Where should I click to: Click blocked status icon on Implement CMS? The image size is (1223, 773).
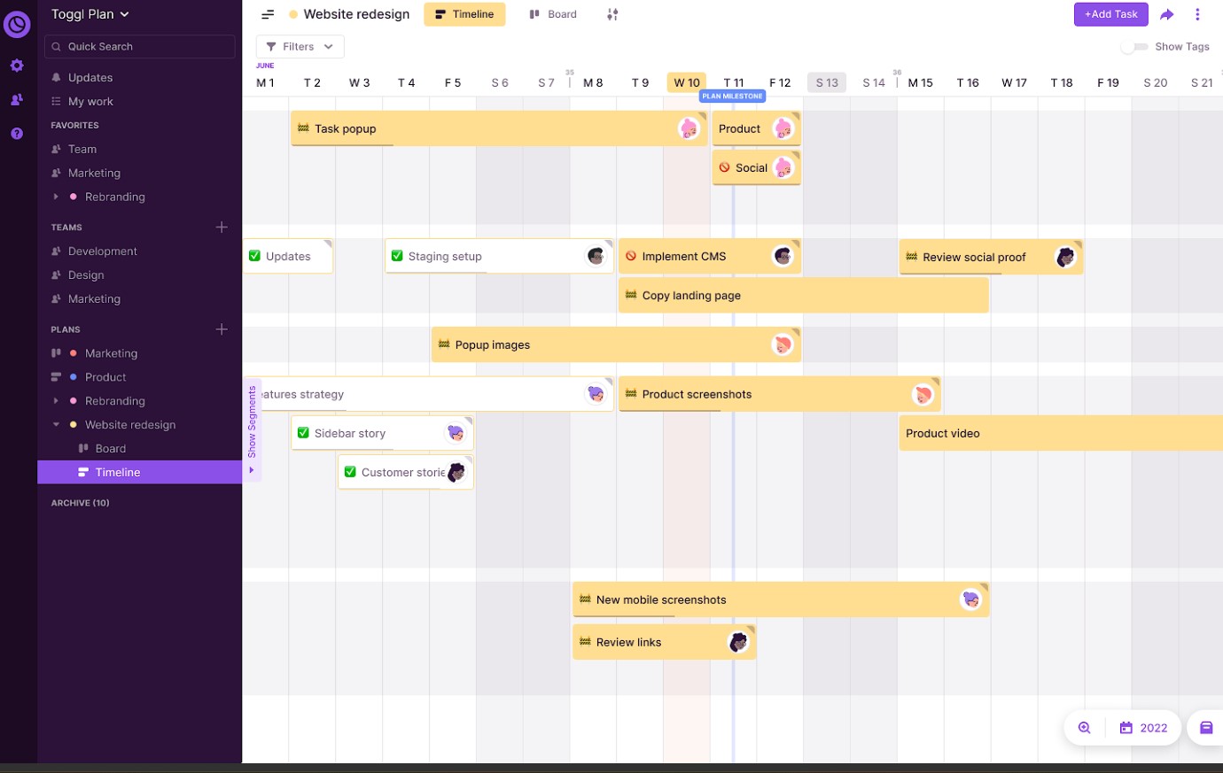coord(631,256)
